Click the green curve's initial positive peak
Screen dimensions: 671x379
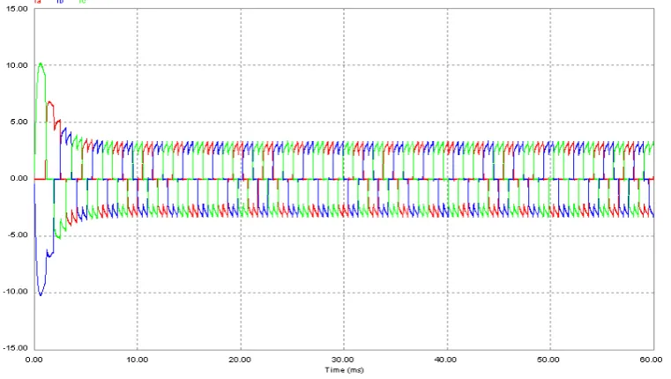41,63
